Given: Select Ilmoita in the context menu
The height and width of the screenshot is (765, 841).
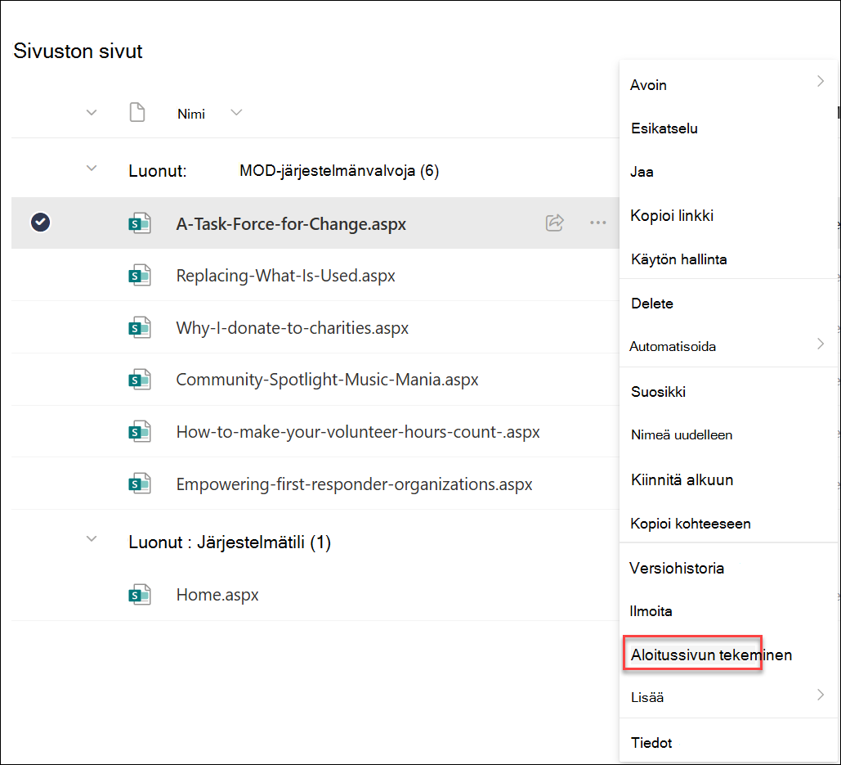Looking at the screenshot, I should [651, 611].
